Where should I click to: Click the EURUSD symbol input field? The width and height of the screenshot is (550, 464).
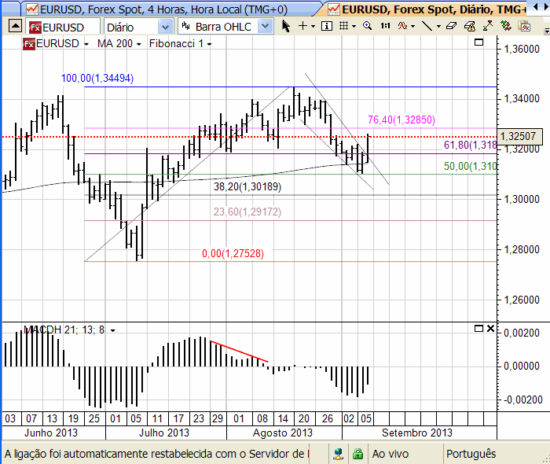click(62, 27)
